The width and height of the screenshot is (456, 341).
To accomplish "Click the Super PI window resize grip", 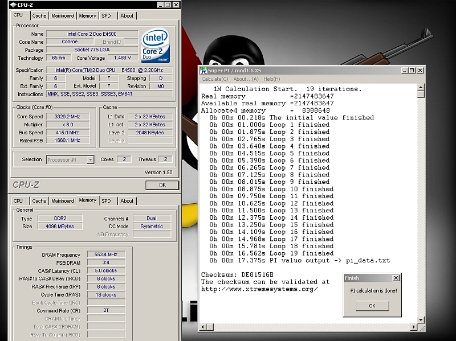I will click(421, 328).
